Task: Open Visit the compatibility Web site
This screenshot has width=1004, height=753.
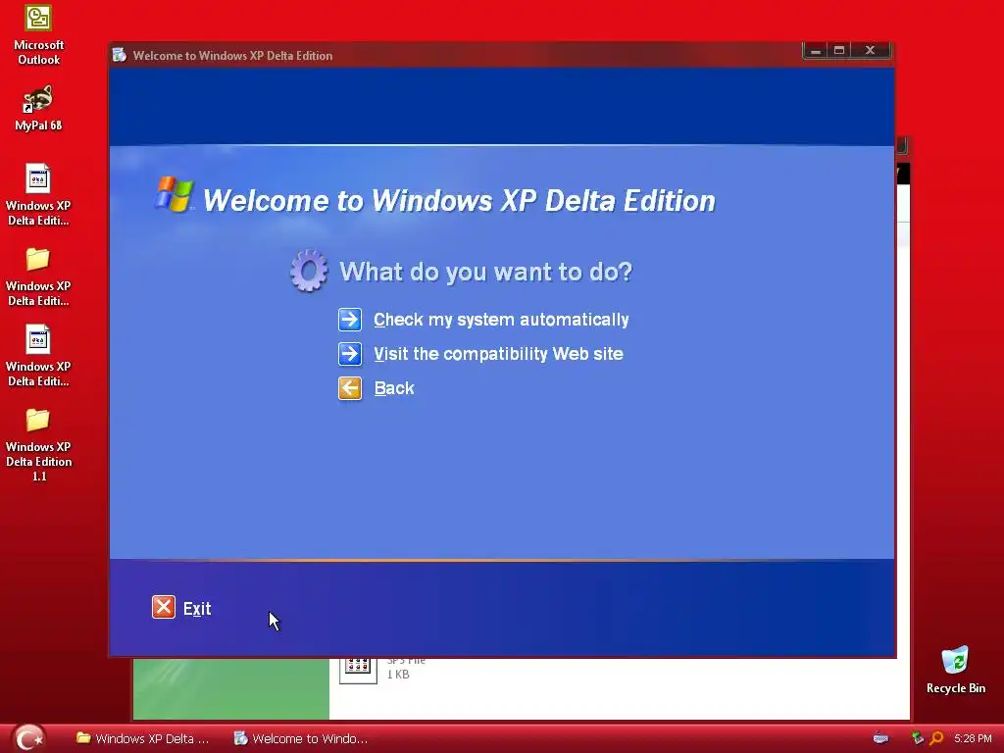Action: pyautogui.click(x=498, y=354)
